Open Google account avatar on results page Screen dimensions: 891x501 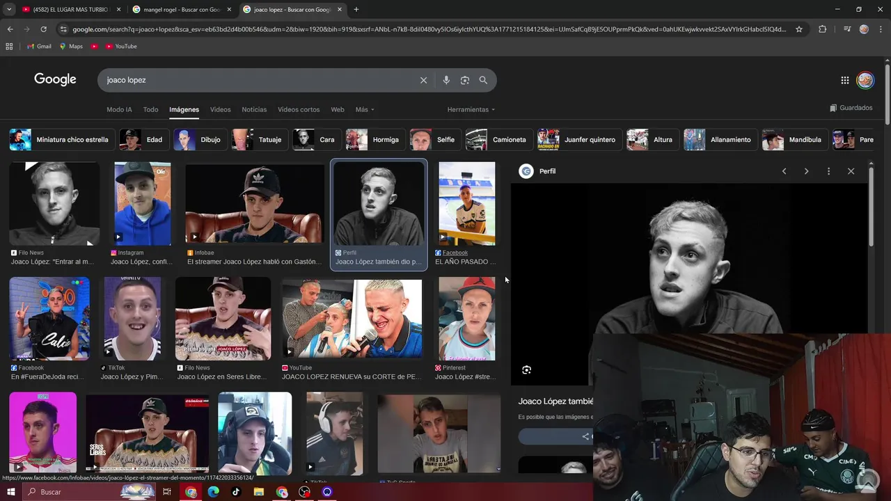pos(865,80)
